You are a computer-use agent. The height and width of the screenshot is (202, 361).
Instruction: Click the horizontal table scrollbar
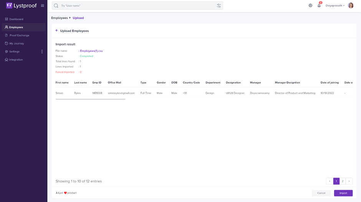point(90,99)
